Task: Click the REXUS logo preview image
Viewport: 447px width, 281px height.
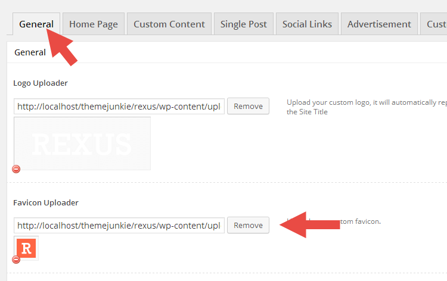Action: pyautogui.click(x=82, y=143)
